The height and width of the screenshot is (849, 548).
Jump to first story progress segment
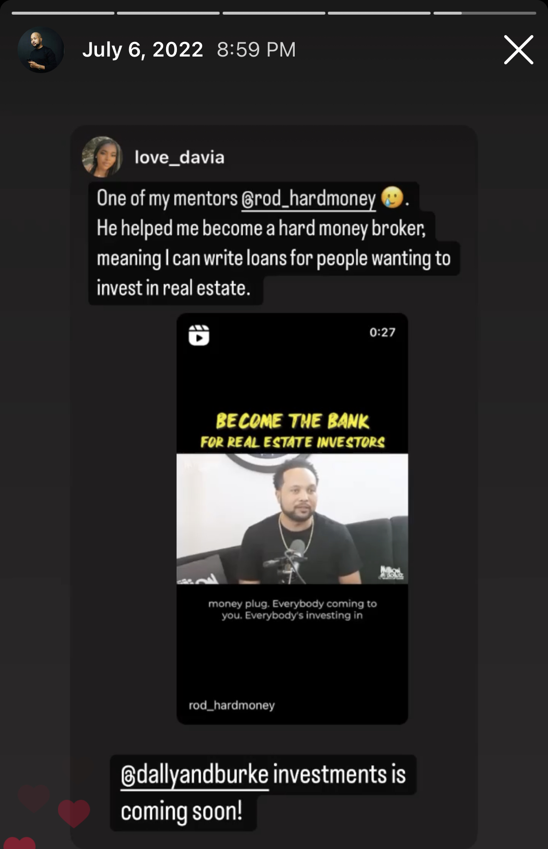63,13
